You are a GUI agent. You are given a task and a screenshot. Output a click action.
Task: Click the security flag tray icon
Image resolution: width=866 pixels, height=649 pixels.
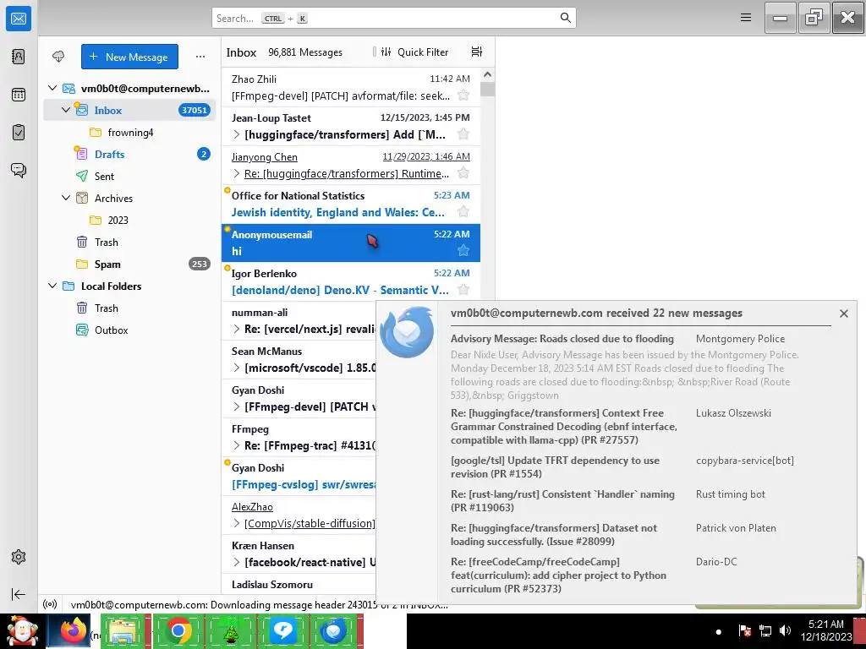click(744, 630)
